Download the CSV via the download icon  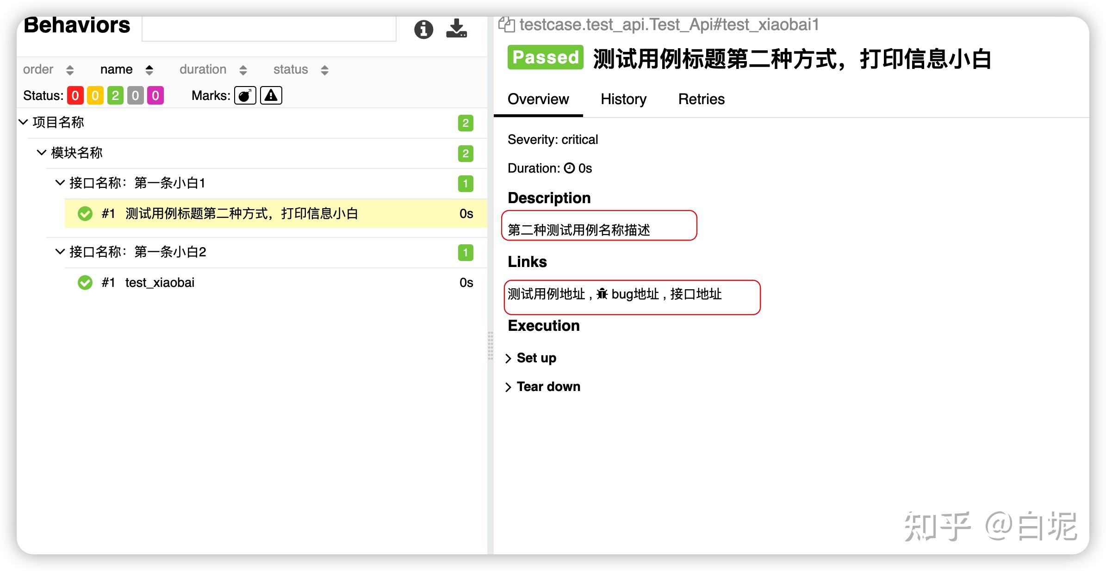pos(456,29)
